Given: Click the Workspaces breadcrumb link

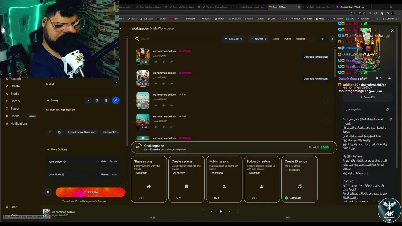Looking at the screenshot, I should (x=140, y=28).
